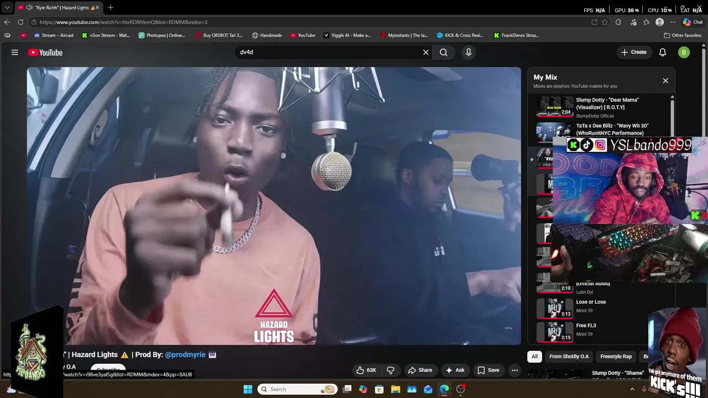Dislike the Hazard Lights video
Screen dimensions: 708x398
click(x=391, y=370)
